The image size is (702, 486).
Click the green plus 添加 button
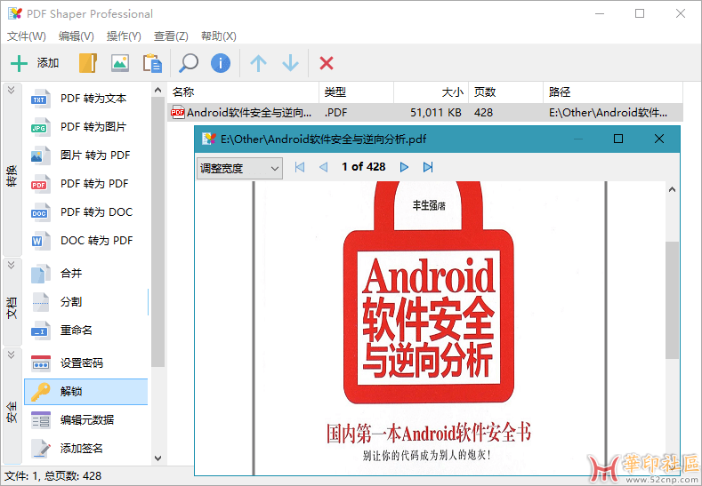[x=35, y=63]
